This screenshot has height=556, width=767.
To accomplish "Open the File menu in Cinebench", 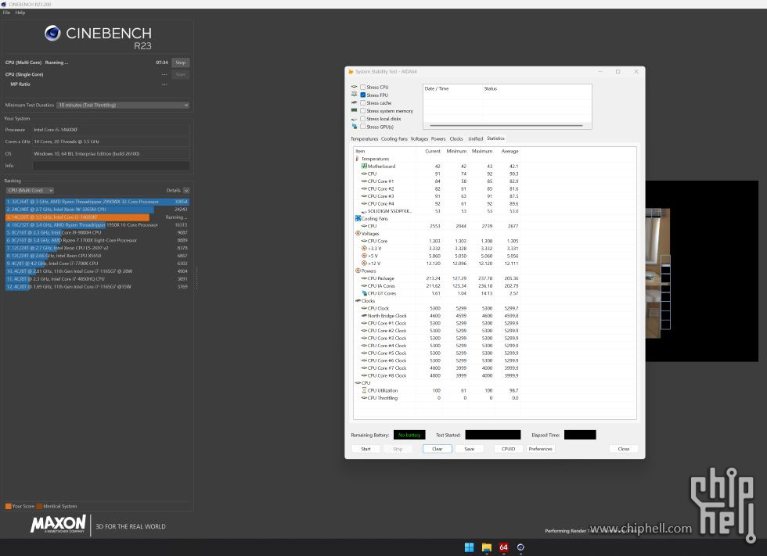I will click(6, 13).
